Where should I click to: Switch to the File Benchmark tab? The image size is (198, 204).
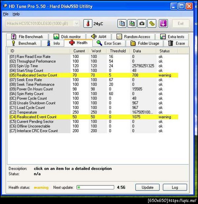[27, 37]
